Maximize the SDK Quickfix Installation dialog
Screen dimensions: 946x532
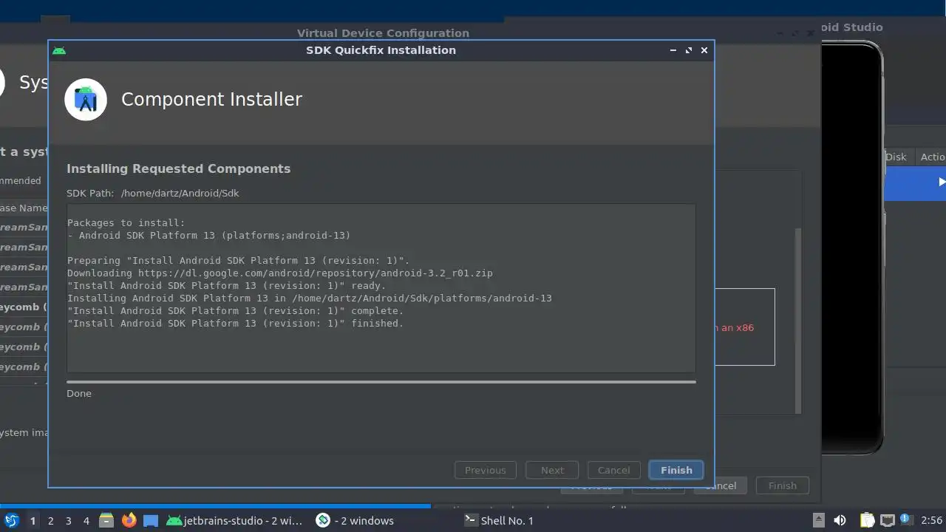point(688,50)
